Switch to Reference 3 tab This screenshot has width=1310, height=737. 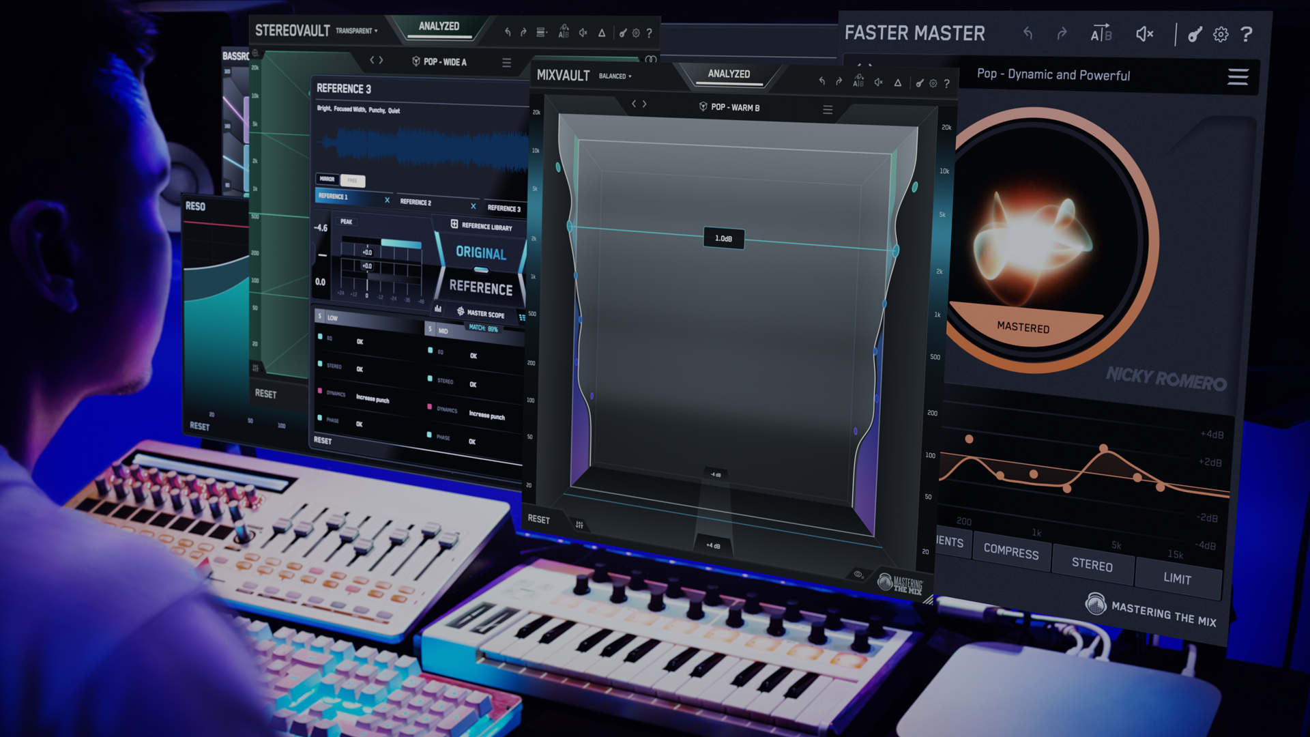click(504, 209)
